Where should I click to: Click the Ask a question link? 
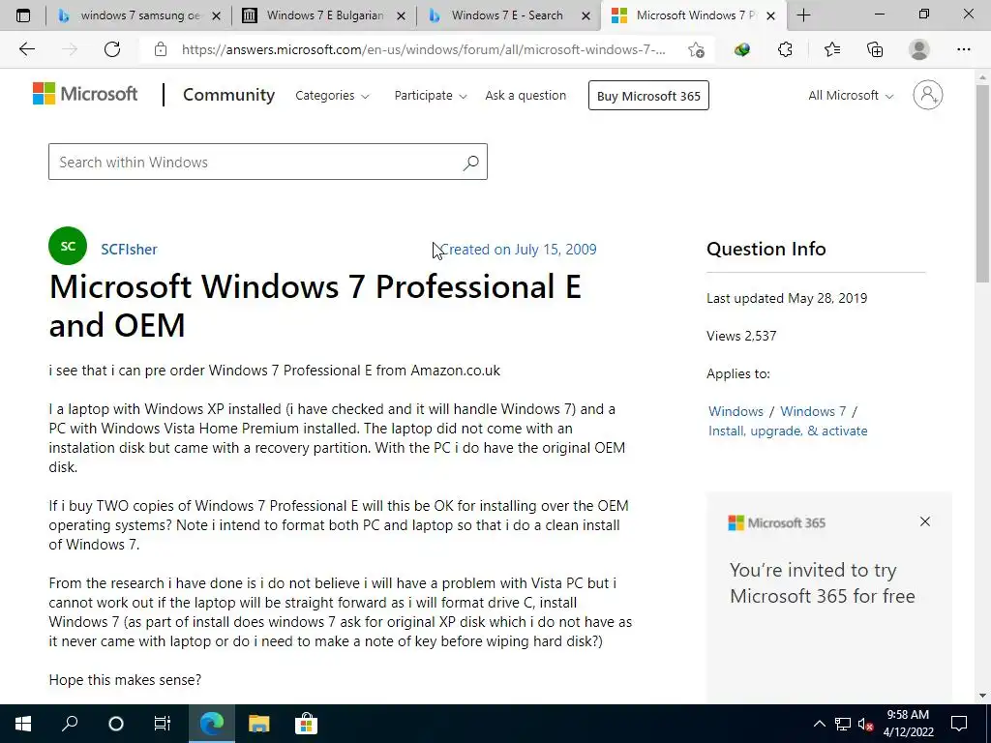(526, 96)
